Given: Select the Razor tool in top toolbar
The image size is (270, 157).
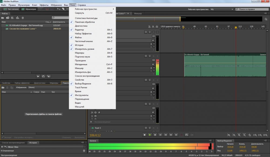Looking at the screenshot, I should 63,9.
